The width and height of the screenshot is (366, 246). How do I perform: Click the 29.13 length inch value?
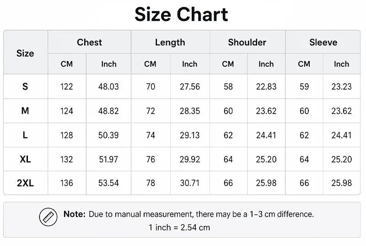click(x=190, y=135)
